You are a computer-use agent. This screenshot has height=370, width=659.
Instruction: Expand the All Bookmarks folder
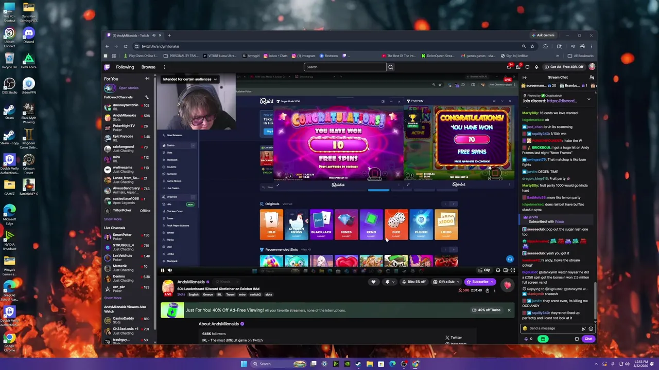[581, 55]
